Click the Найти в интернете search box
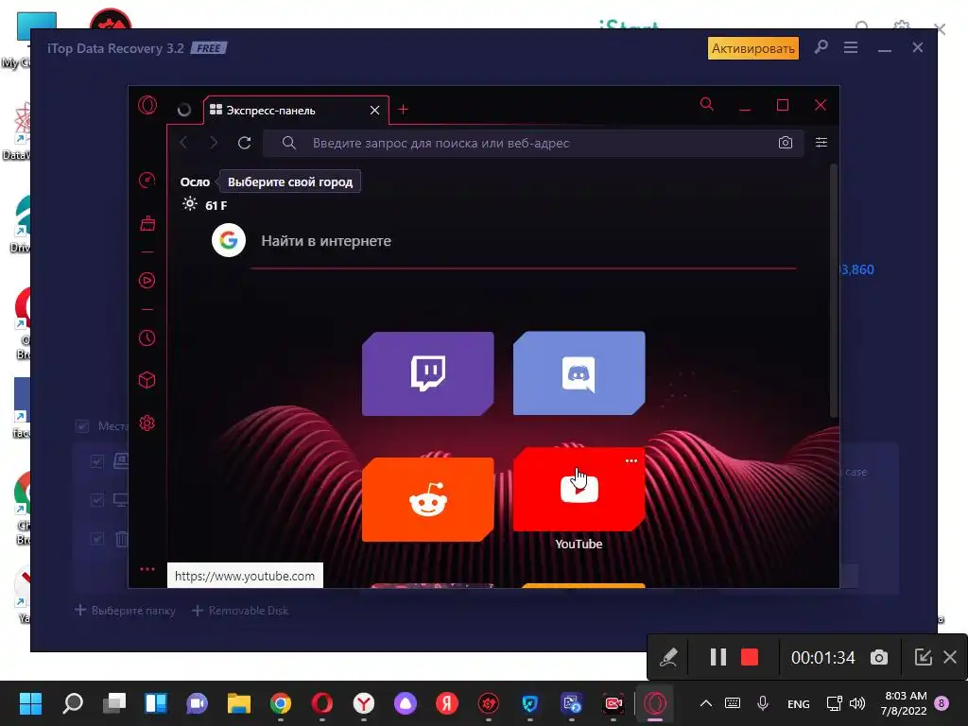The image size is (968, 726). click(525, 241)
